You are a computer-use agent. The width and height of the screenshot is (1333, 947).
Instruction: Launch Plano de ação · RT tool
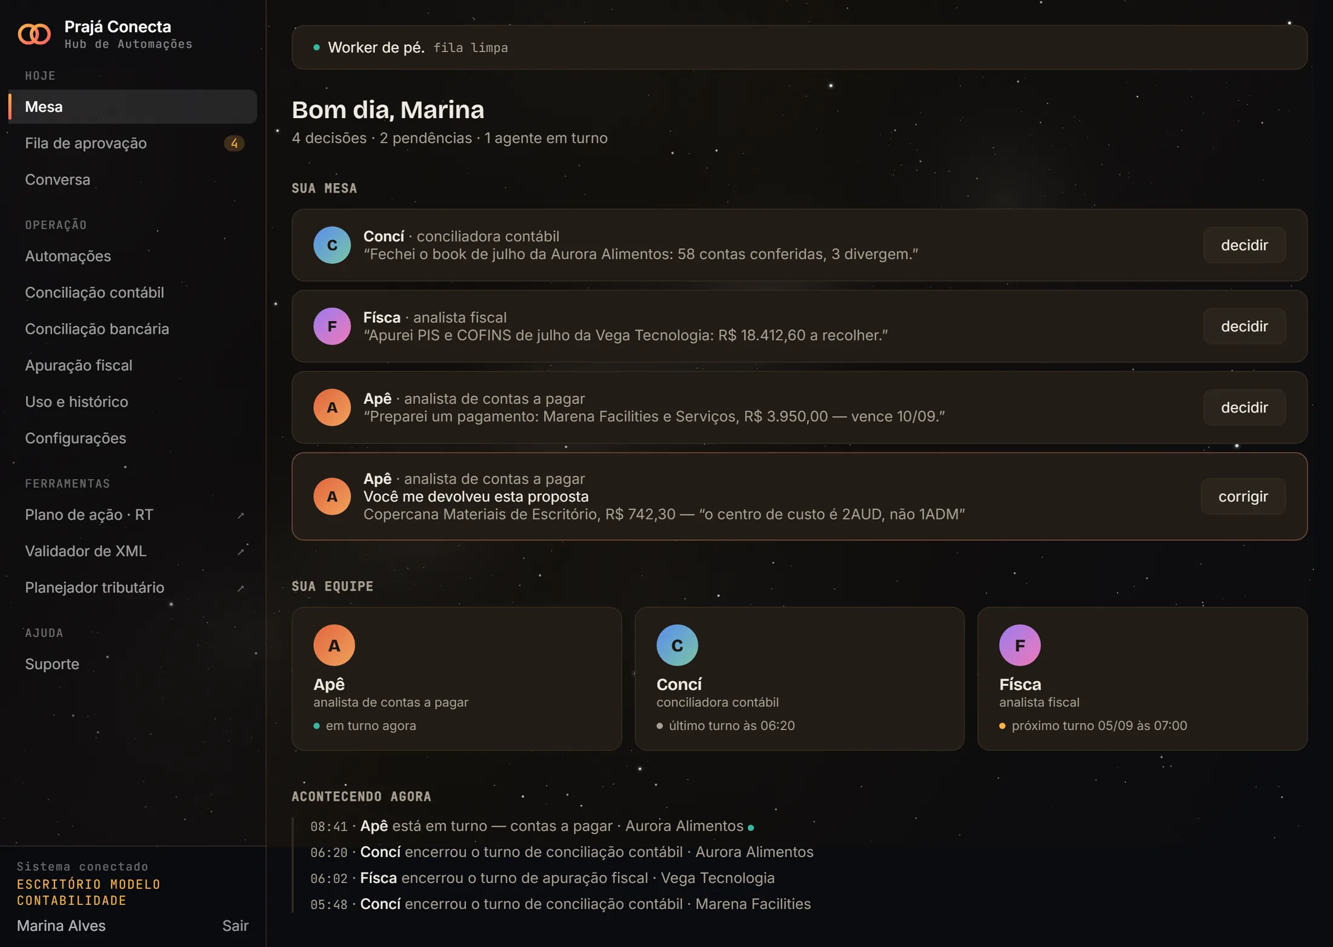(x=133, y=515)
